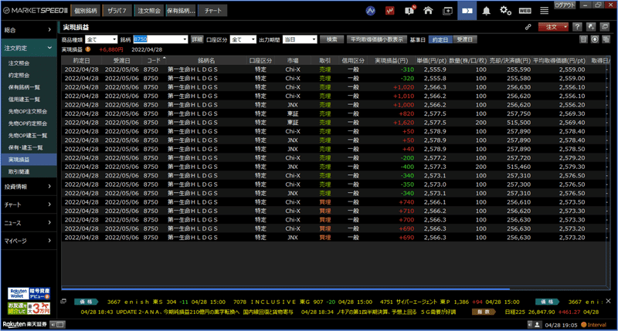Viewport: 618px width, 331px height.
Task: Click the blue horizontal scrollbar under the table
Action: click(286, 289)
